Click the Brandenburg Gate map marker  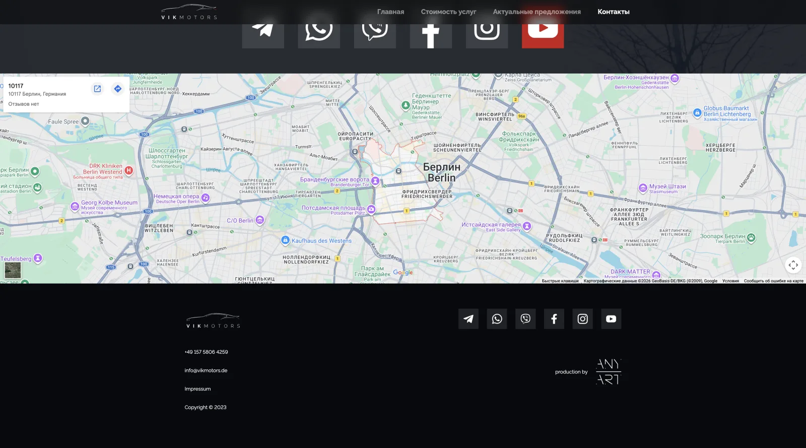click(375, 181)
